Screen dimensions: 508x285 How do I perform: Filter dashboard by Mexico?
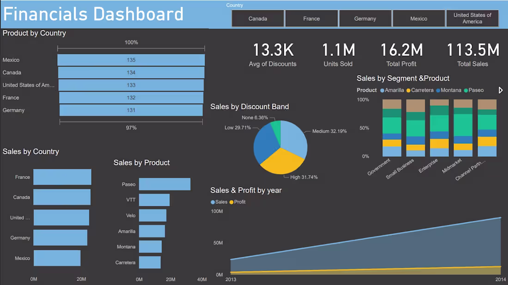(418, 18)
